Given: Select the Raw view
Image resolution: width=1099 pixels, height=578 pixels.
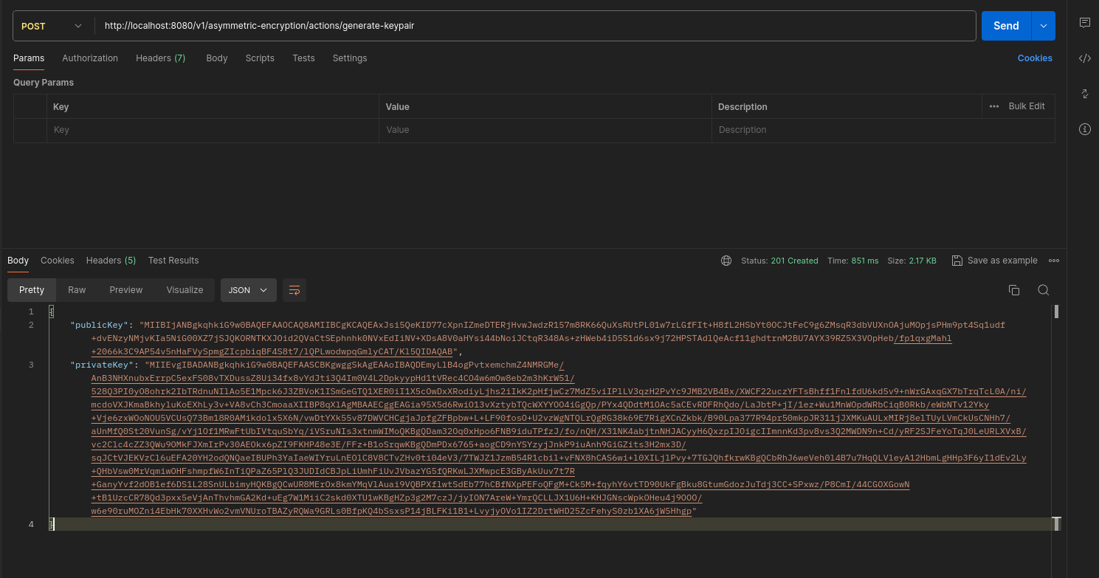Looking at the screenshot, I should (x=77, y=290).
